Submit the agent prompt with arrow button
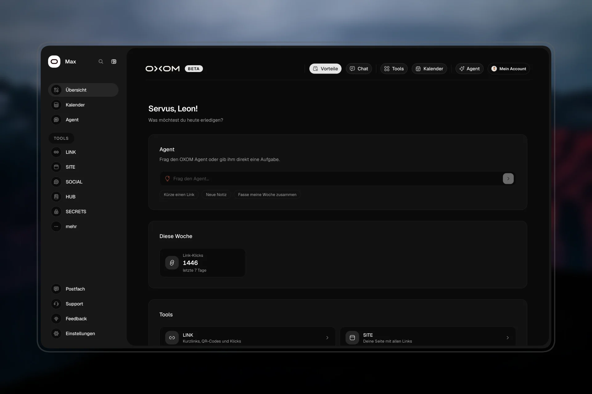Image resolution: width=592 pixels, height=394 pixels. pyautogui.click(x=508, y=179)
